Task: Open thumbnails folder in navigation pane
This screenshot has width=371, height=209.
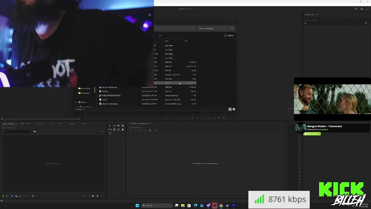Action: tap(84, 93)
